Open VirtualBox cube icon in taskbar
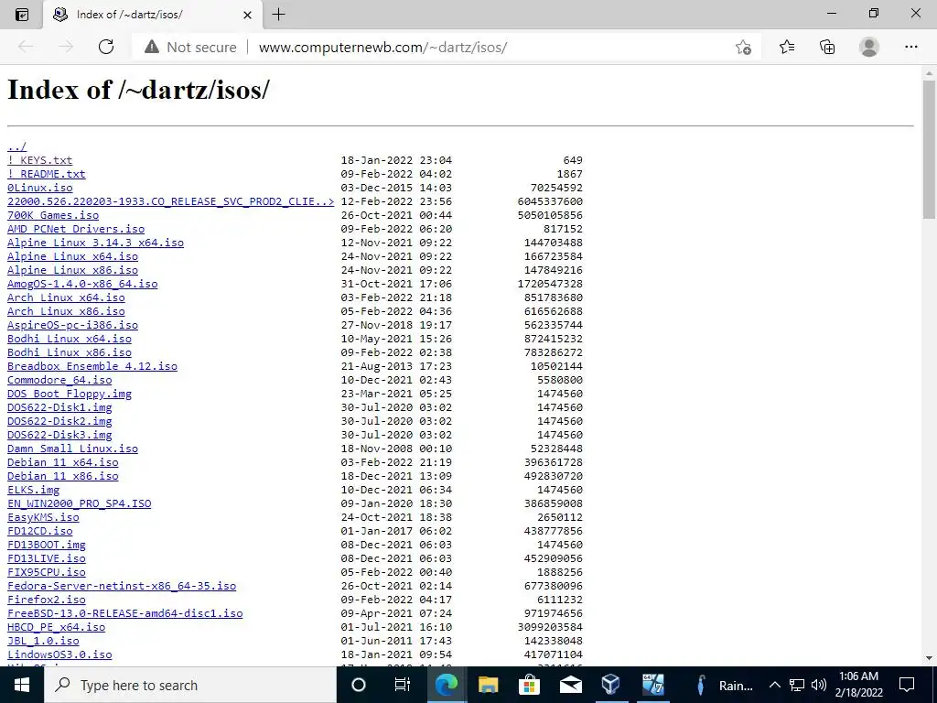 (610, 685)
